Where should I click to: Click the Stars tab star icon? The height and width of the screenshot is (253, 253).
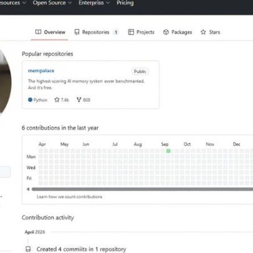coord(203,32)
